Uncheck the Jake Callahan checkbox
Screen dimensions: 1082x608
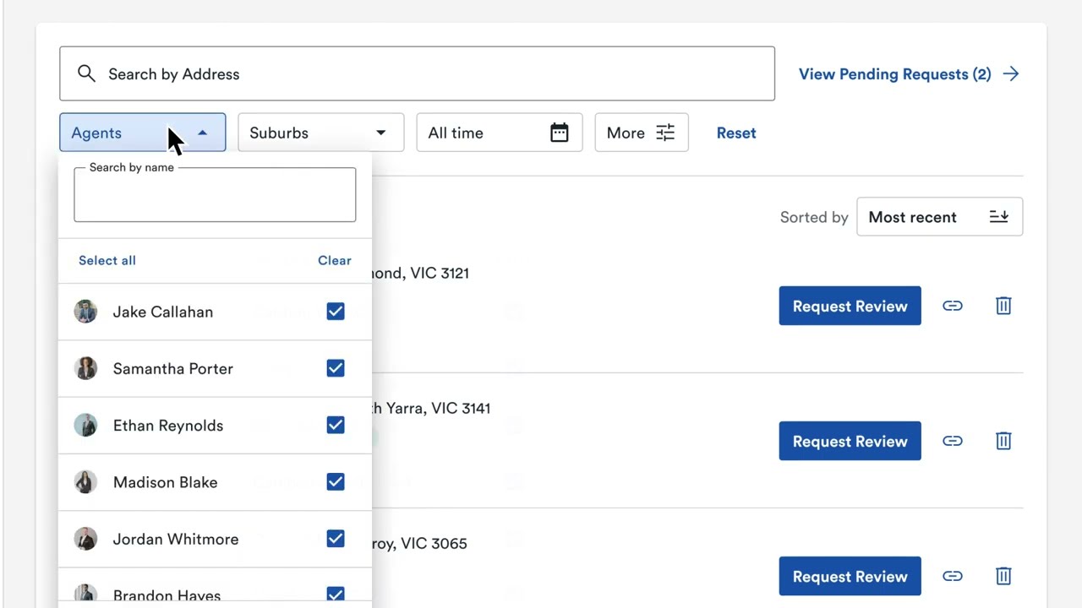(x=336, y=312)
